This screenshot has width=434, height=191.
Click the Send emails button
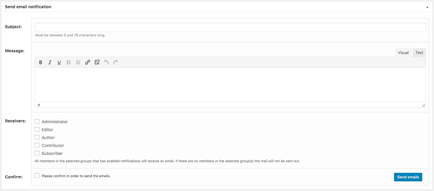tap(408, 177)
